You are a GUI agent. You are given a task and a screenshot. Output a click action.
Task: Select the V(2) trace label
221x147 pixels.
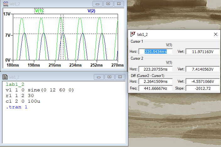[91, 11]
